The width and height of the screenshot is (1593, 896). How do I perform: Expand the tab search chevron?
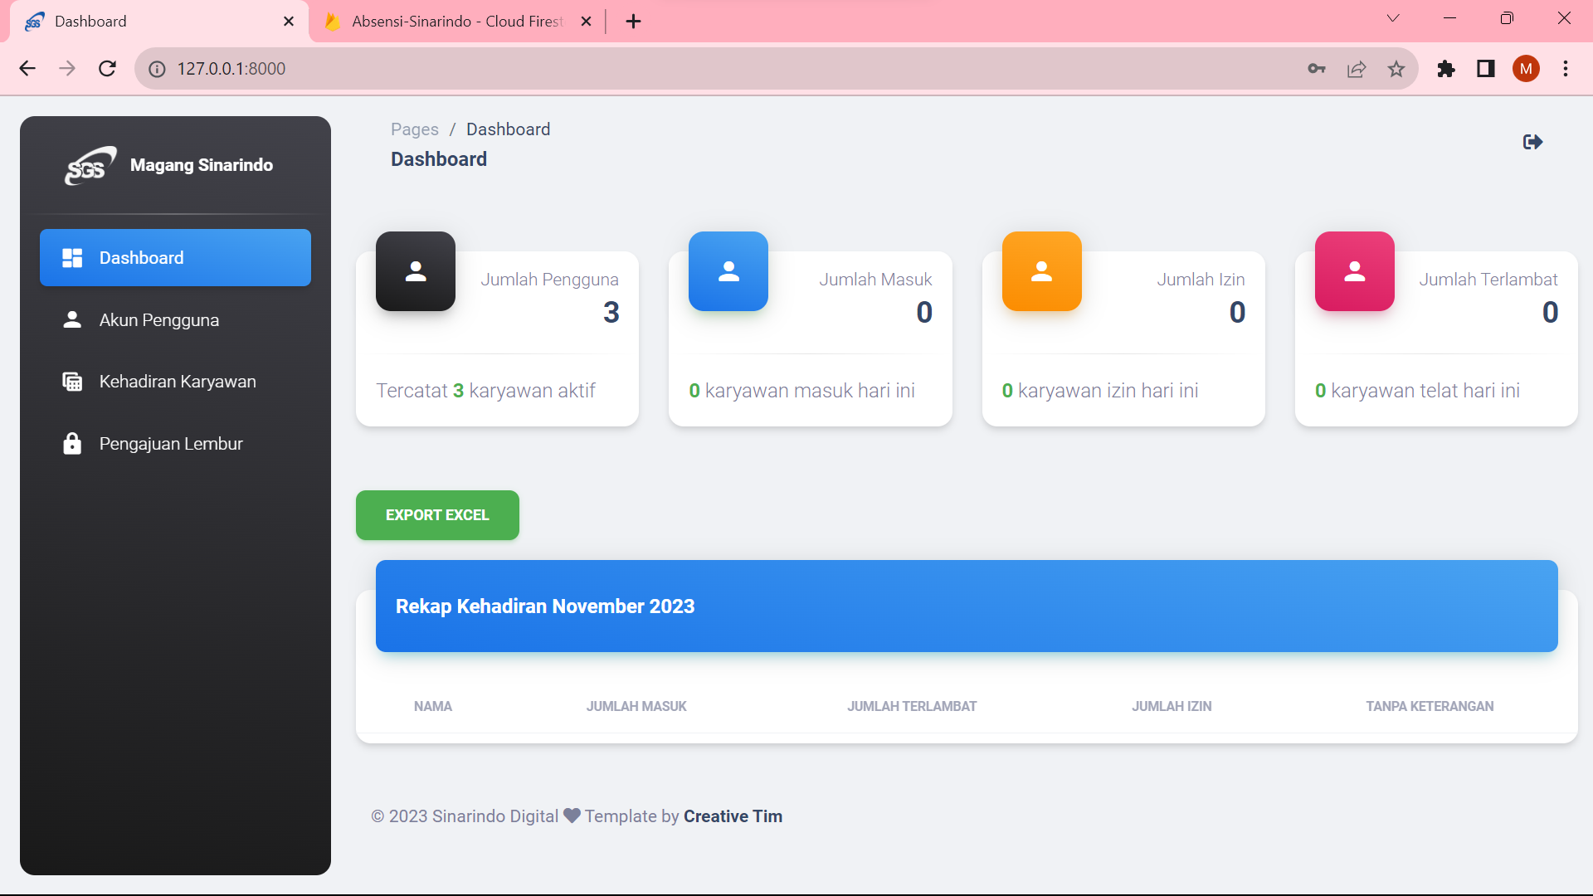coord(1393,18)
